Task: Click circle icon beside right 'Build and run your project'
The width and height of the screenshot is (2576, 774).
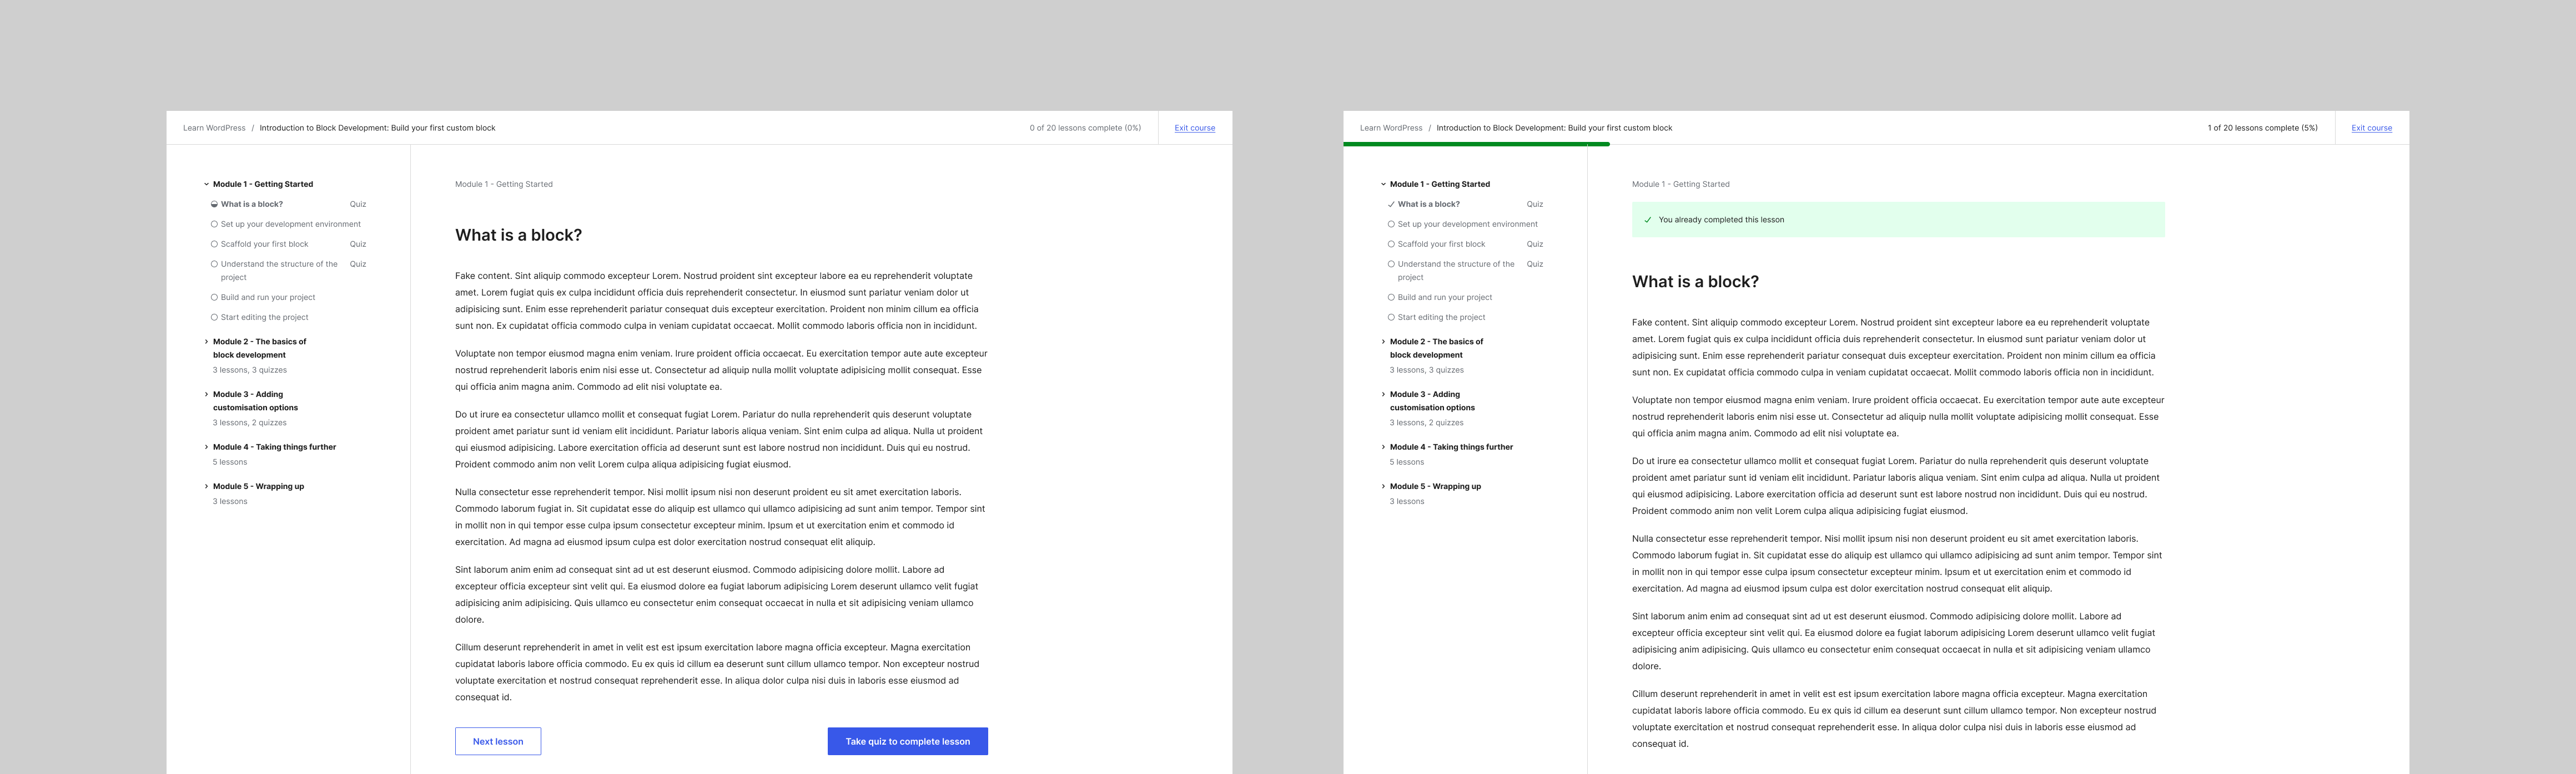Action: (x=1391, y=298)
